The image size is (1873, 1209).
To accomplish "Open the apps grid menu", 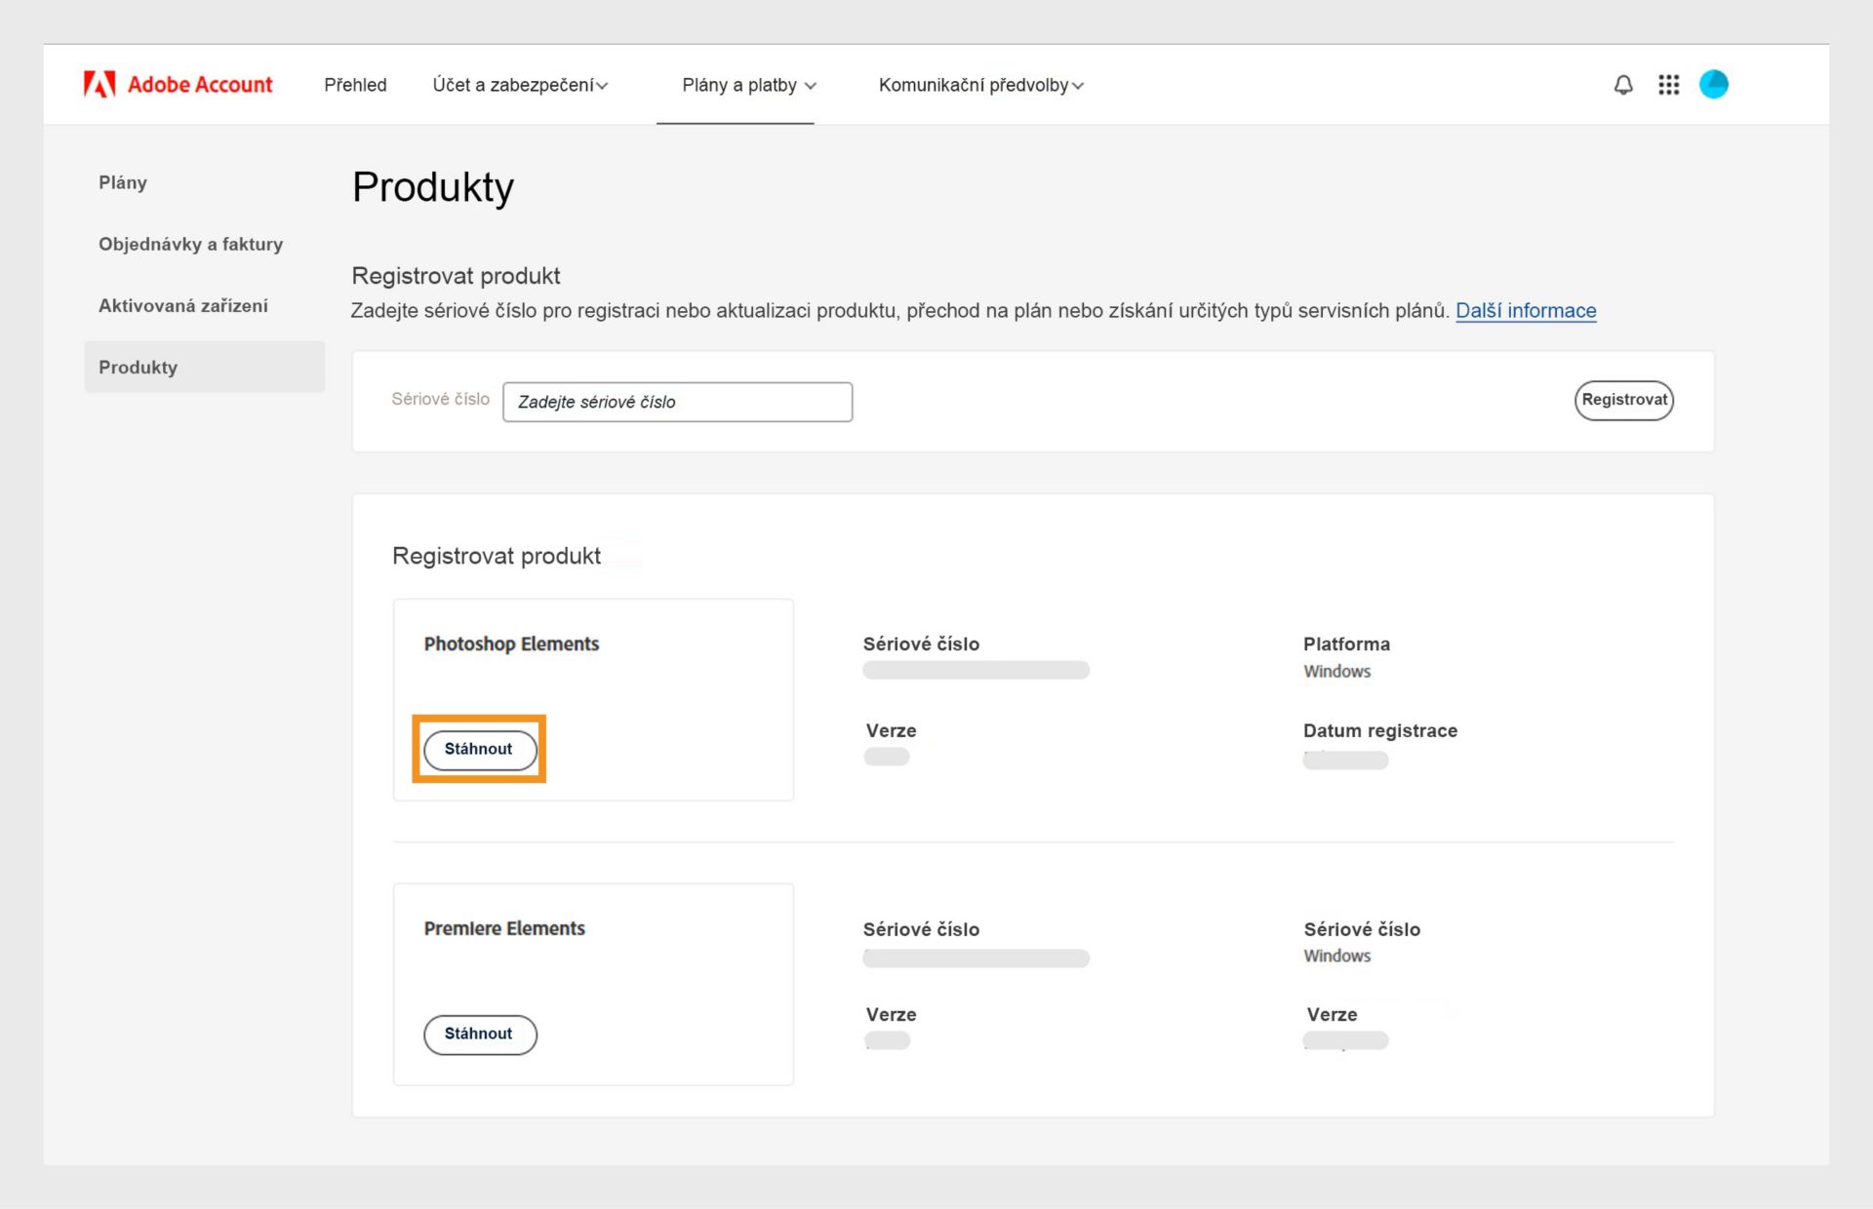I will (1668, 85).
